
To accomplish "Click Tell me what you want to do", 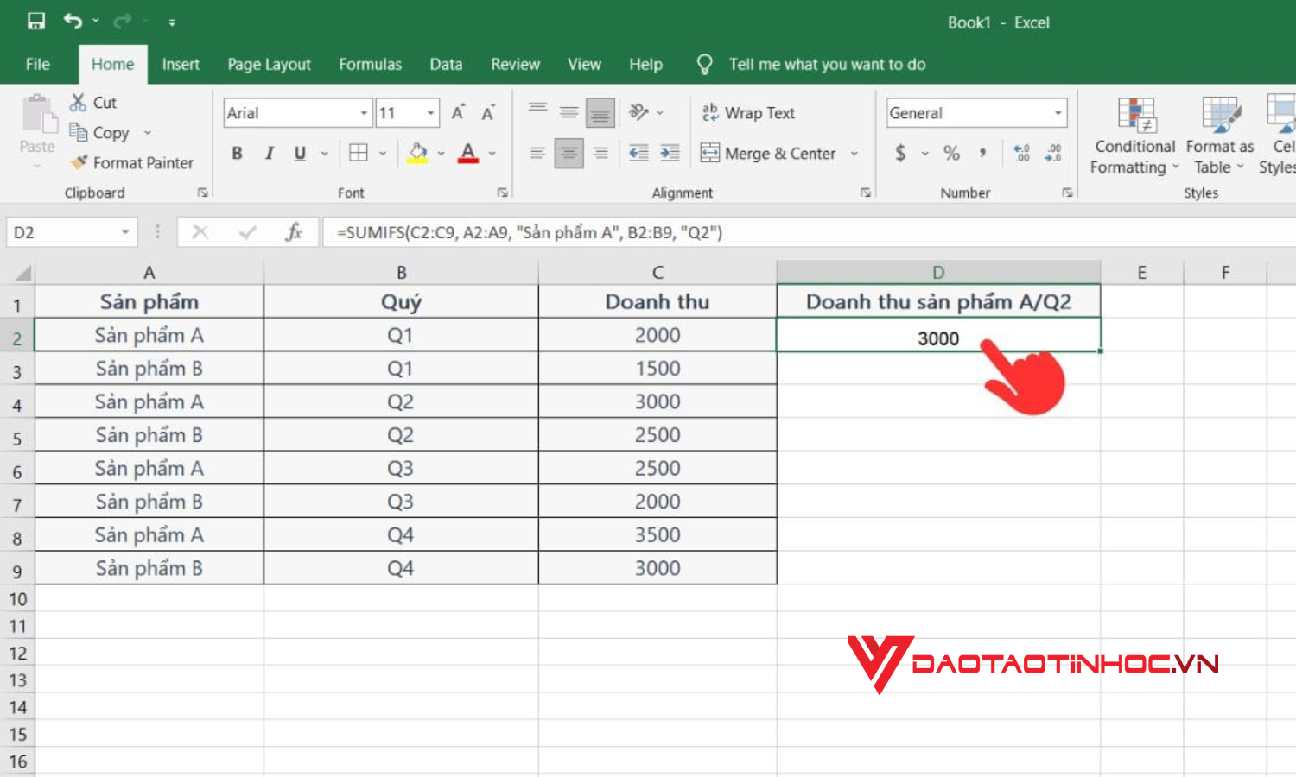I will 827,64.
